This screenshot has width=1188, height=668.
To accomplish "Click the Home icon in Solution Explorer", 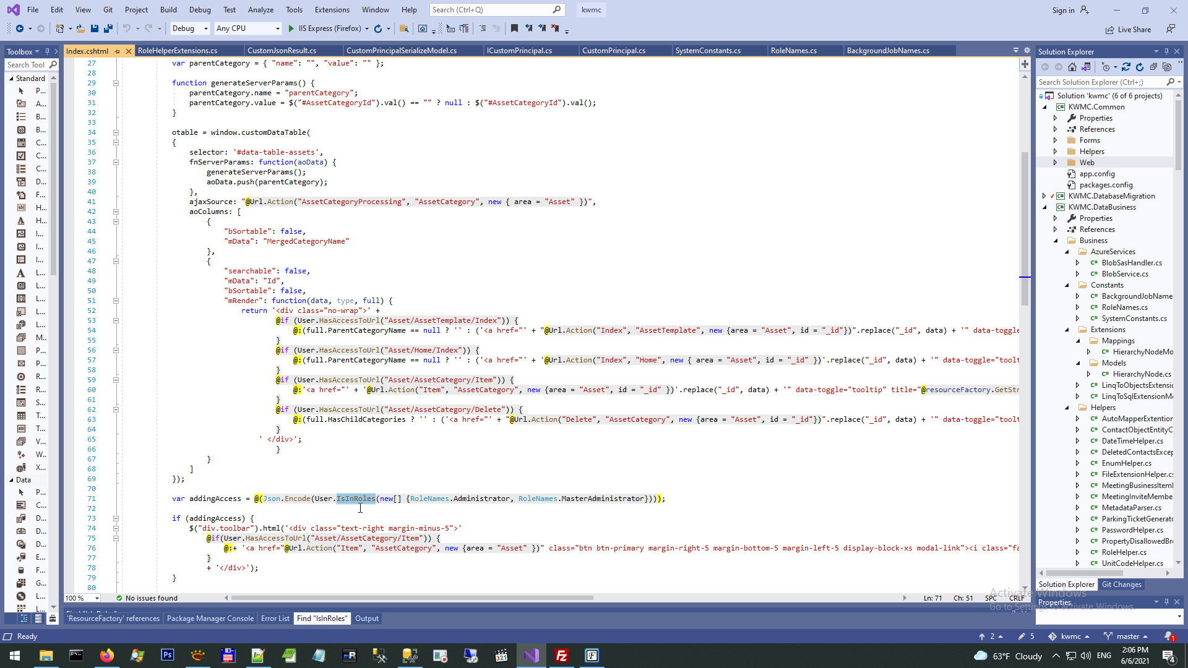I will pyautogui.click(x=1072, y=67).
